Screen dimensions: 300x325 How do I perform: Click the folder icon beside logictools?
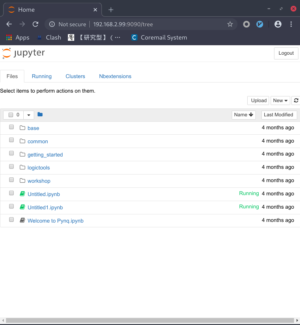[22, 167]
